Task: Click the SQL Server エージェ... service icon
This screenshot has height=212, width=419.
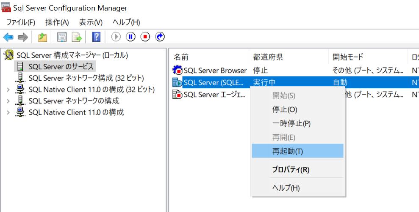Action: pyautogui.click(x=178, y=94)
